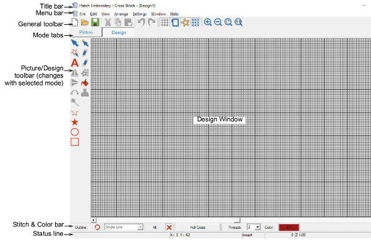Click the horizontal scrollbar thumb
The height and width of the screenshot is (240, 371).
coord(237,220)
